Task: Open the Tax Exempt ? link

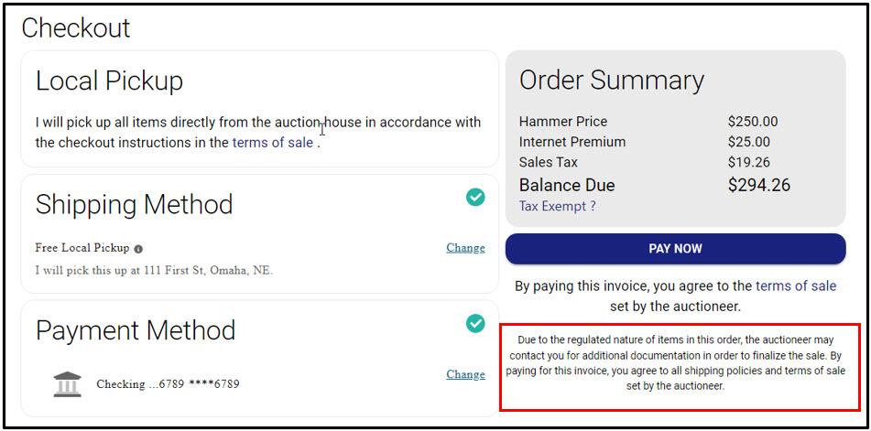Action: point(557,206)
